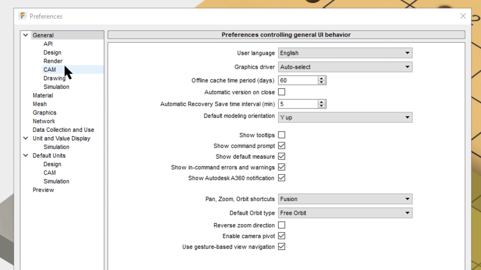Toggle the Show tooltips checkbox
The height and width of the screenshot is (270, 481).
282,135
